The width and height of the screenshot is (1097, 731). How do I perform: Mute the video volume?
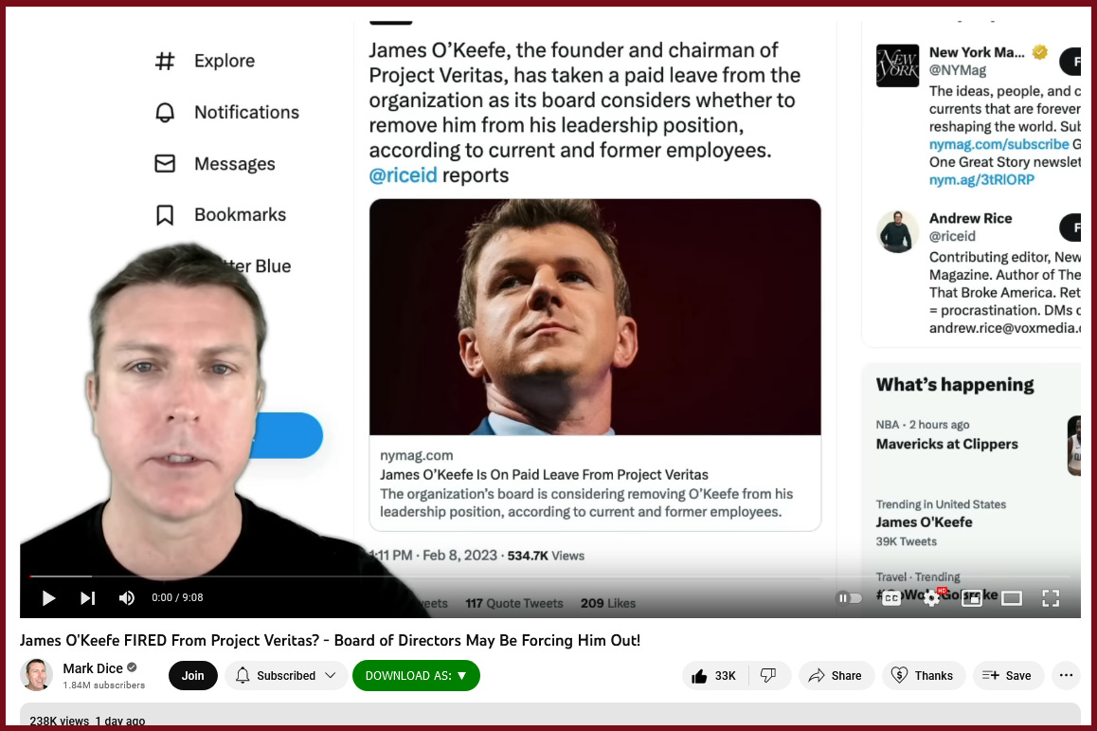(127, 598)
